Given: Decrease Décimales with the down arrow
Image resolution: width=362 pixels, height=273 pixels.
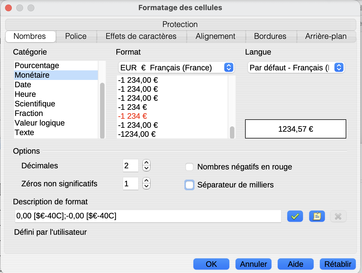Looking at the screenshot, I should point(146,168).
